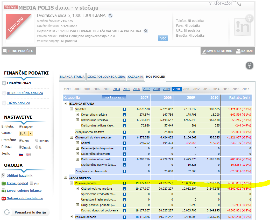Expand the Dolgoročna sredstva row
This screenshot has height=220, width=270.
(x=77, y=115)
